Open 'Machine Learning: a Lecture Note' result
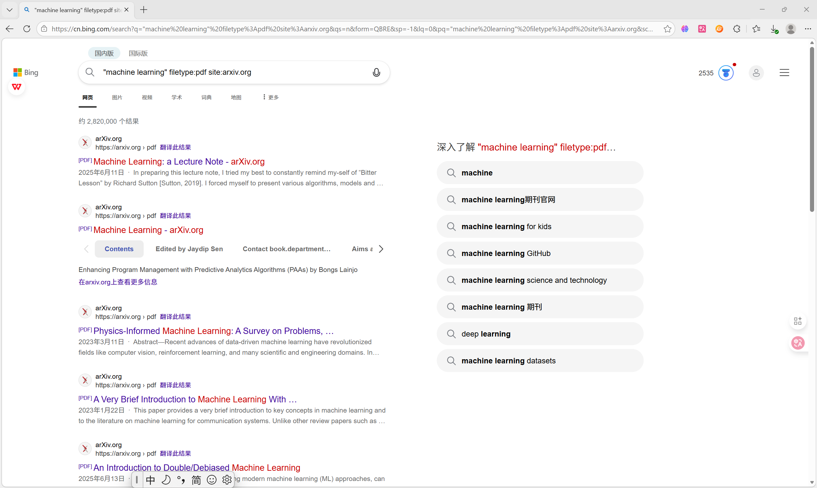This screenshot has height=488, width=817. click(179, 161)
